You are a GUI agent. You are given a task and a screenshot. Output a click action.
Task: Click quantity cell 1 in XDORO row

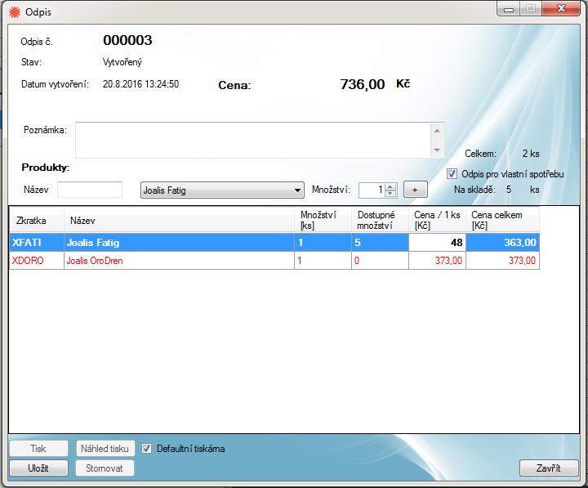[x=323, y=261]
